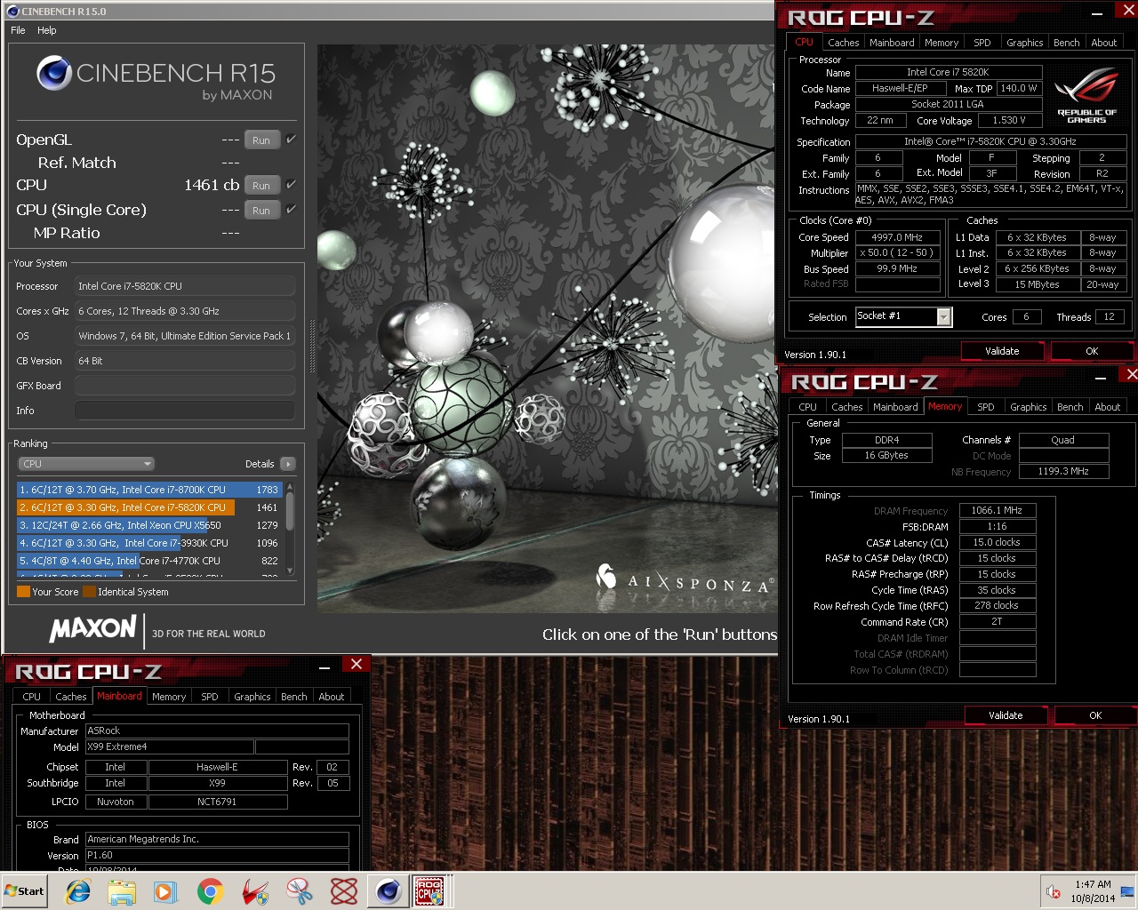Open the Bench tab in top CPU-Z window
1138x910 pixels.
click(x=1066, y=43)
